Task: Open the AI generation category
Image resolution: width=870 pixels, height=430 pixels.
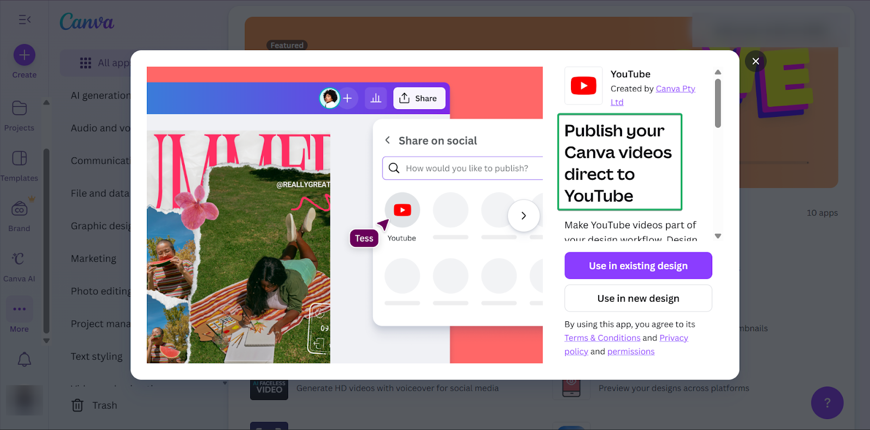Action: 101,96
